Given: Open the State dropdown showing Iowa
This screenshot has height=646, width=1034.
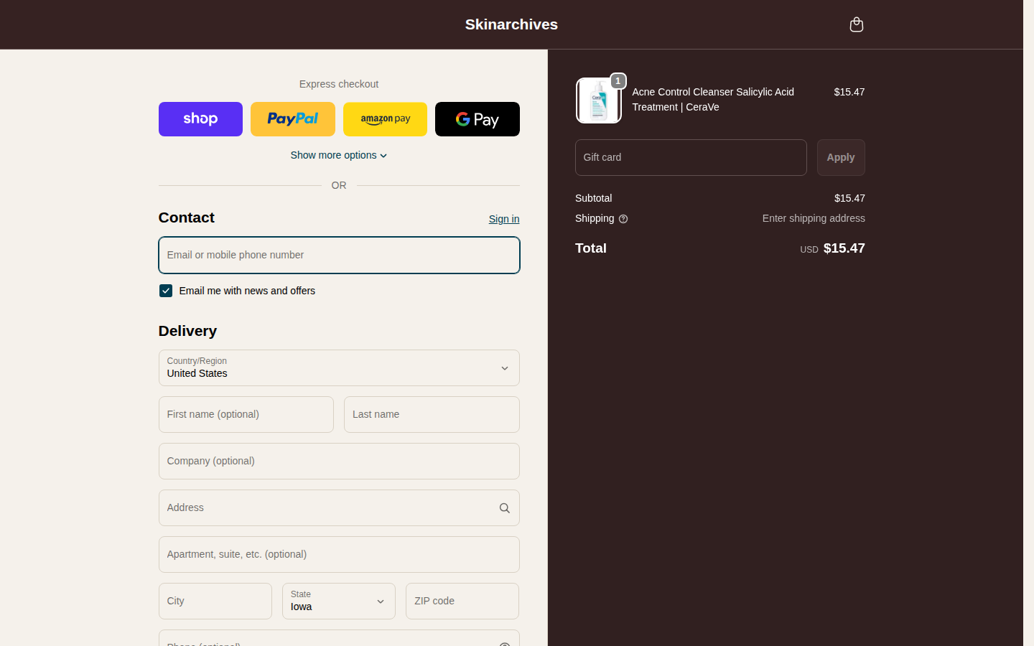Looking at the screenshot, I should point(339,601).
